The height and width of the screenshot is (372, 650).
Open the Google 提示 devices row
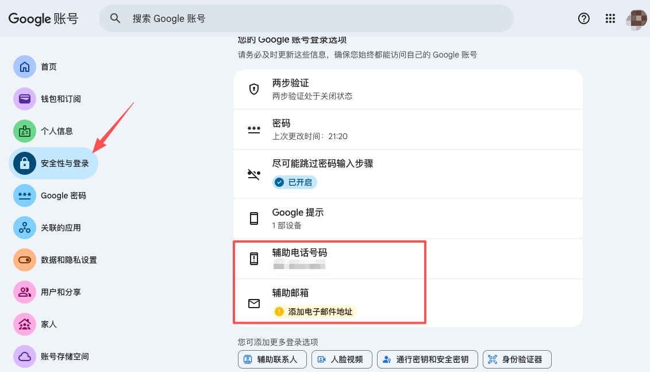[408, 218]
